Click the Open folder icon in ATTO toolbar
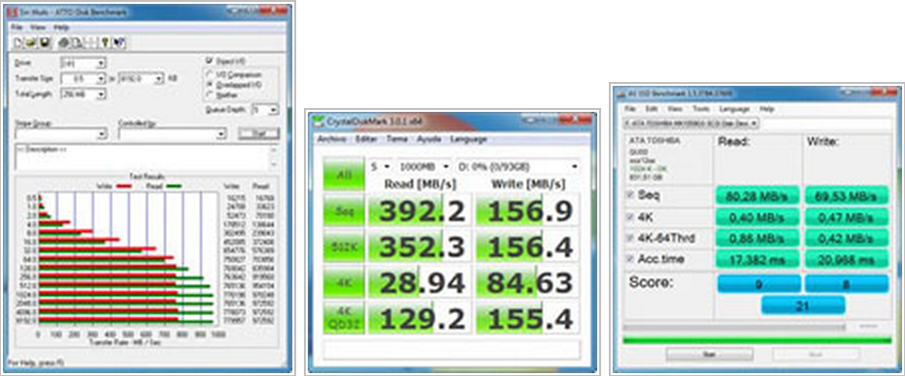905x376 pixels. 30,42
